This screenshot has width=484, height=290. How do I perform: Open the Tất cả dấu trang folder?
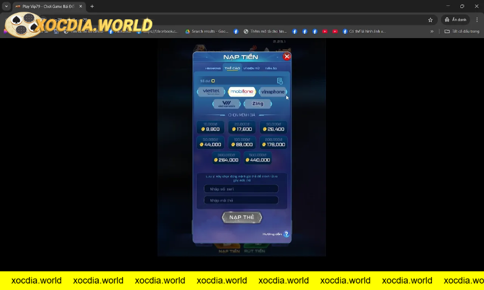tap(462, 32)
